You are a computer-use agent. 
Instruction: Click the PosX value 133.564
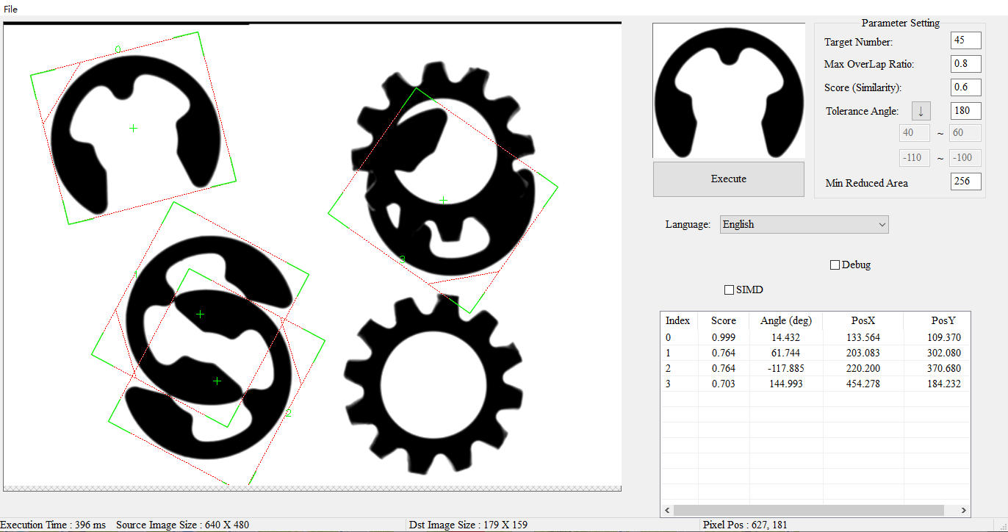click(863, 337)
